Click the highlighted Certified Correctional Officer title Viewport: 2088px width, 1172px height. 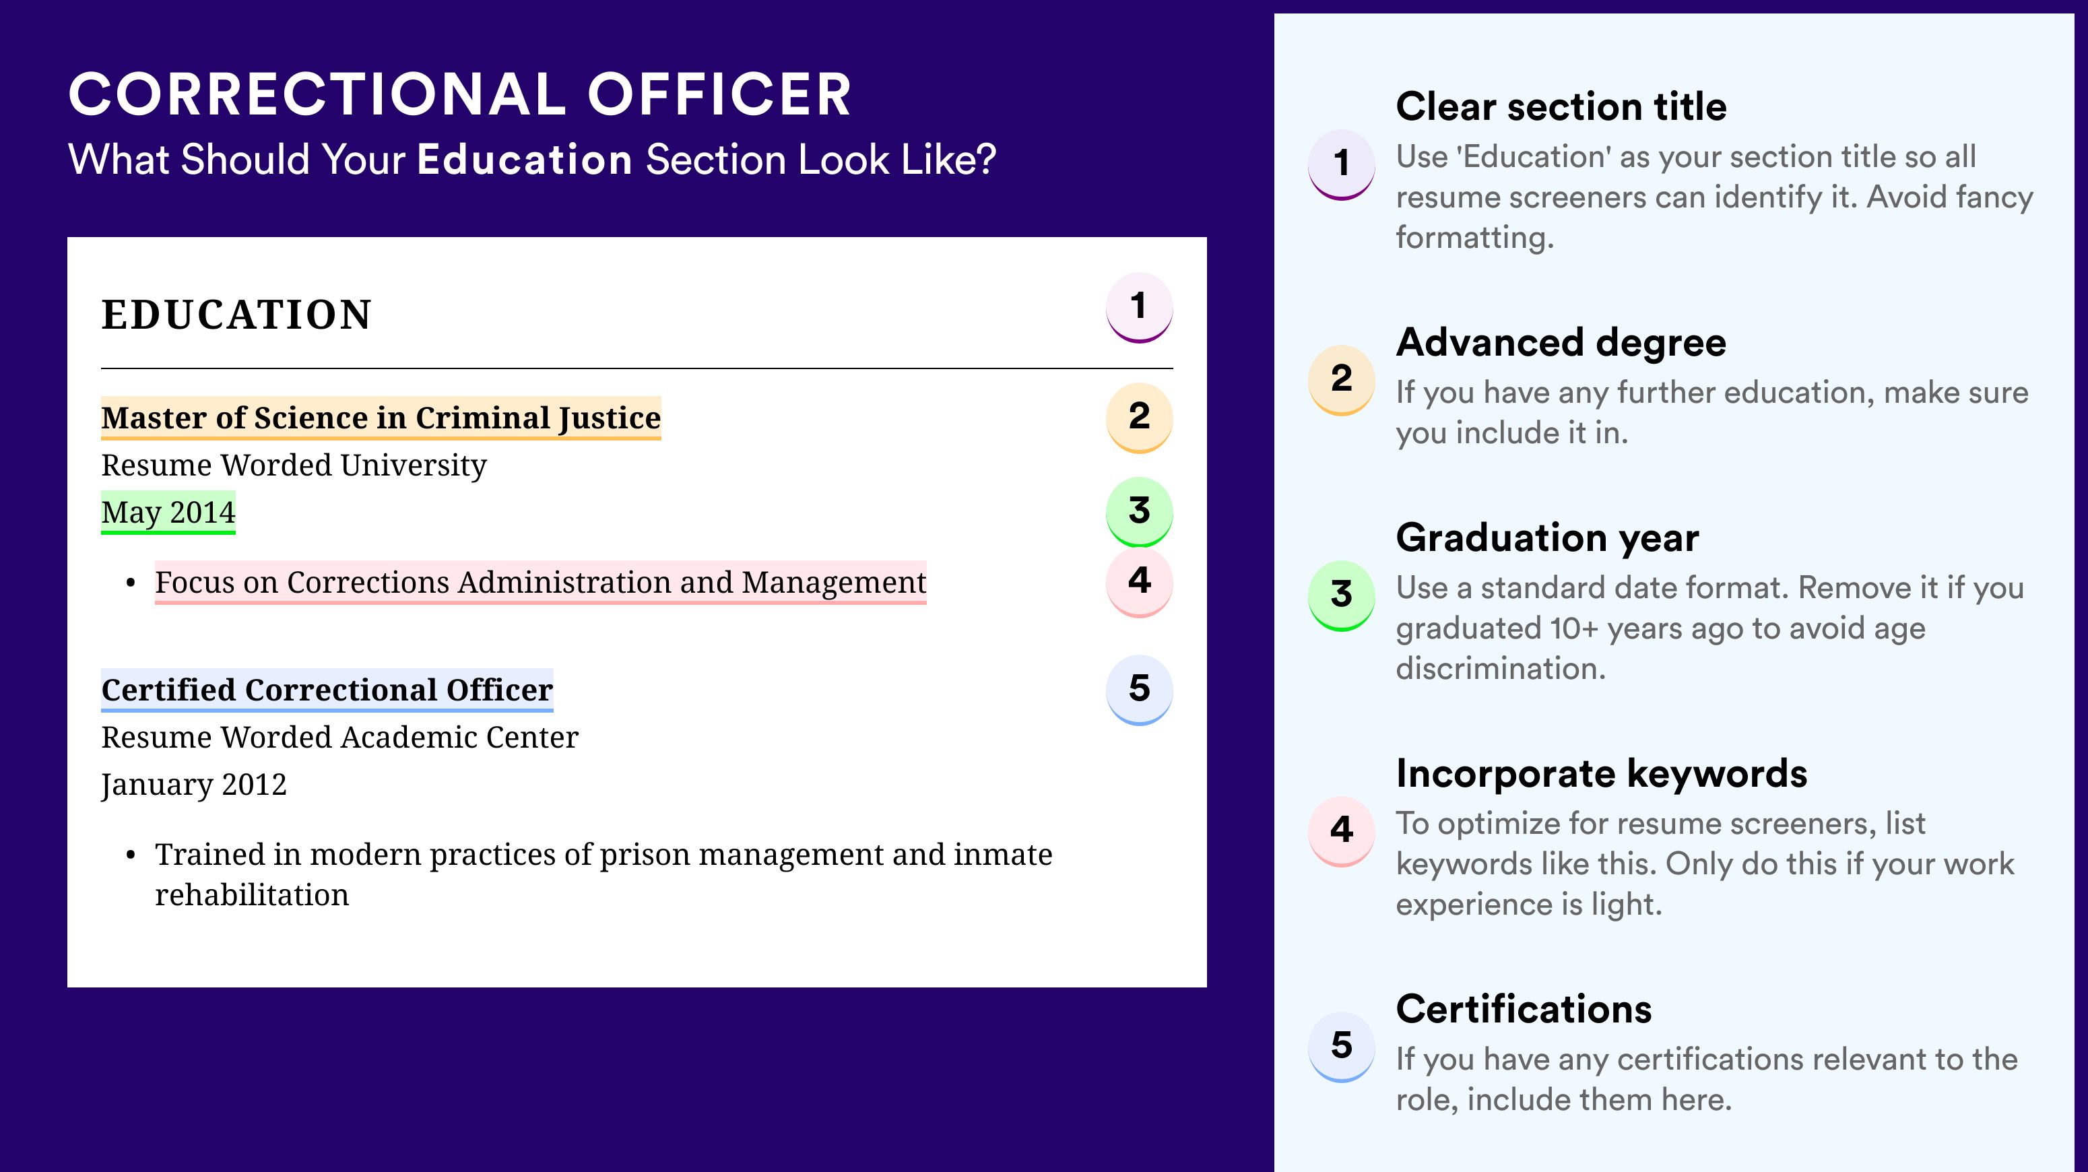click(327, 690)
